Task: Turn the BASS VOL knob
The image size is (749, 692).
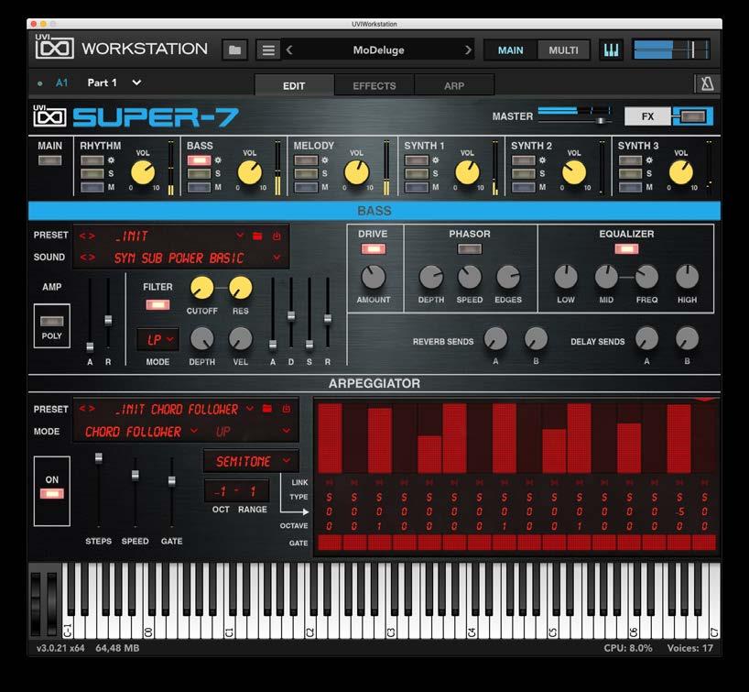Action: point(249,172)
